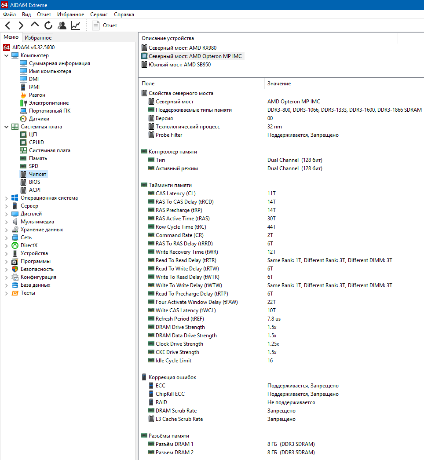424x460 pixels.
Task: Collapse the Системная плата tree node
Action: coord(7,127)
